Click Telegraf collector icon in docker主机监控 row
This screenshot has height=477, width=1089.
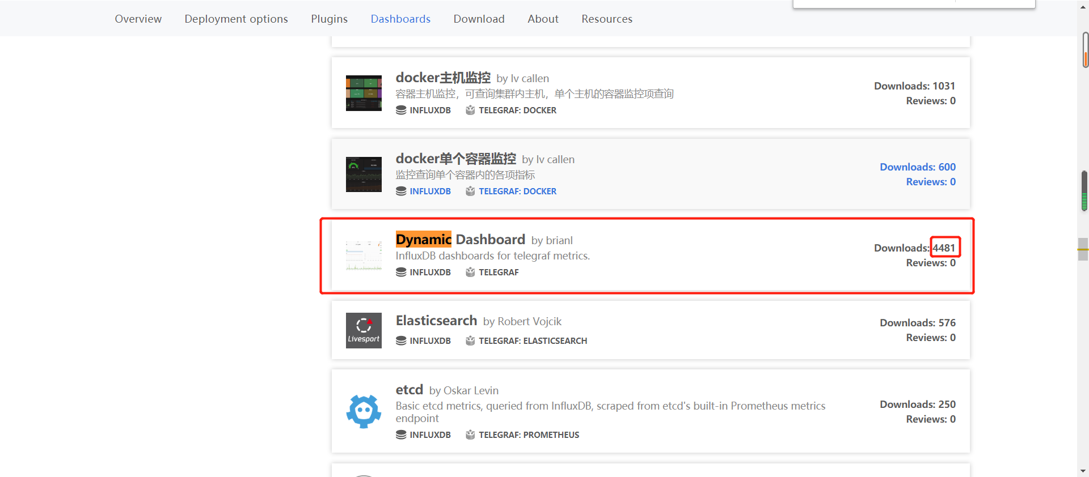[x=470, y=110]
